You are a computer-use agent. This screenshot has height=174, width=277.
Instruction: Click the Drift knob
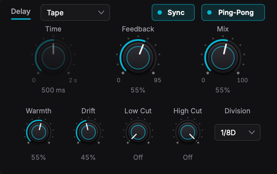click(88, 132)
